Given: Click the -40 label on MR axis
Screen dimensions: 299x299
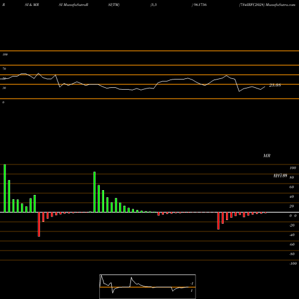Looking at the screenshot, I should tap(292, 235).
